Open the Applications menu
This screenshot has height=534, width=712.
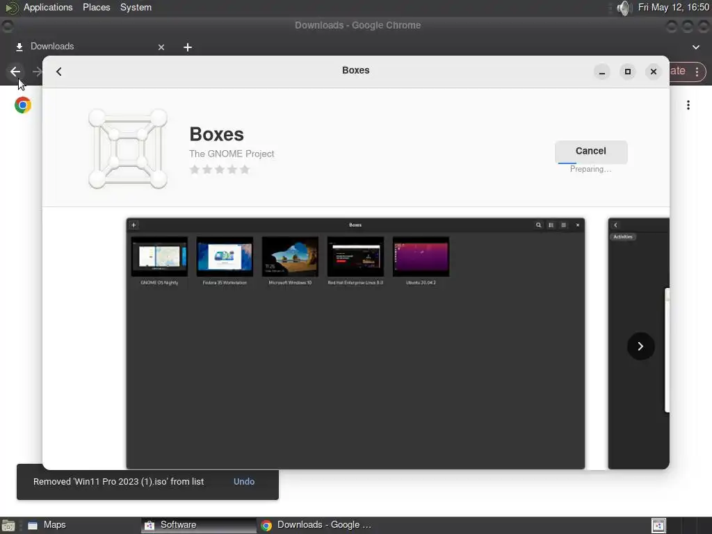click(x=48, y=7)
